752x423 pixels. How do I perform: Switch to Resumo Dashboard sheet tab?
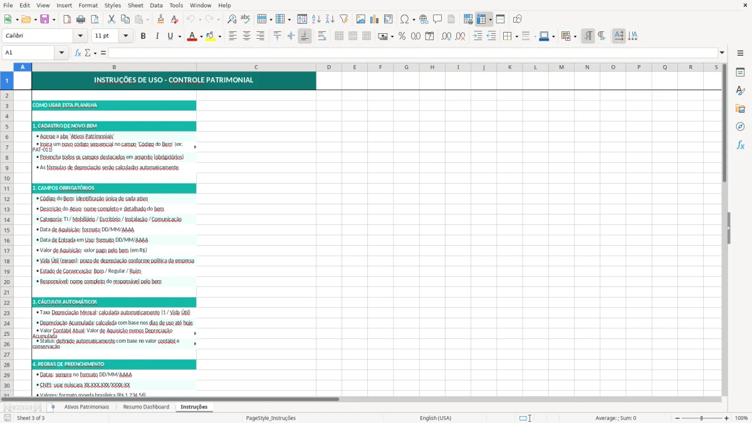click(146, 407)
